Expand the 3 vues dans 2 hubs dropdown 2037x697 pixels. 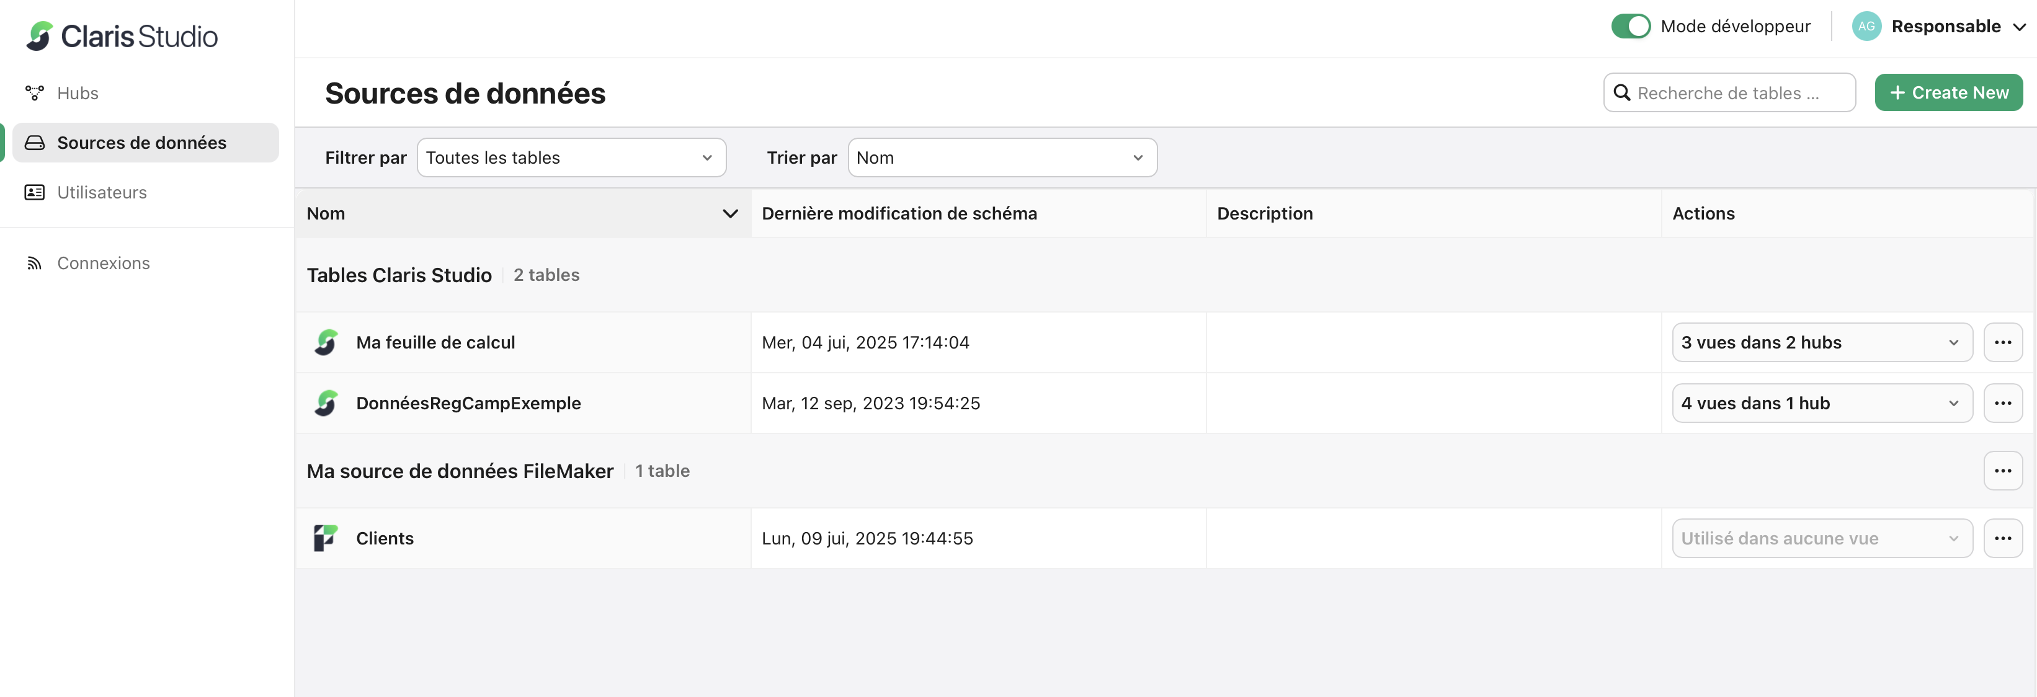coord(1821,342)
